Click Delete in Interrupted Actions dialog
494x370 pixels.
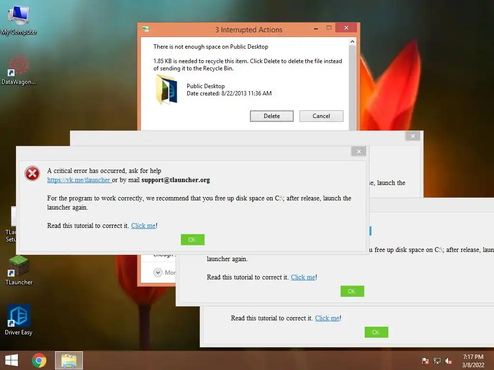coord(272,116)
